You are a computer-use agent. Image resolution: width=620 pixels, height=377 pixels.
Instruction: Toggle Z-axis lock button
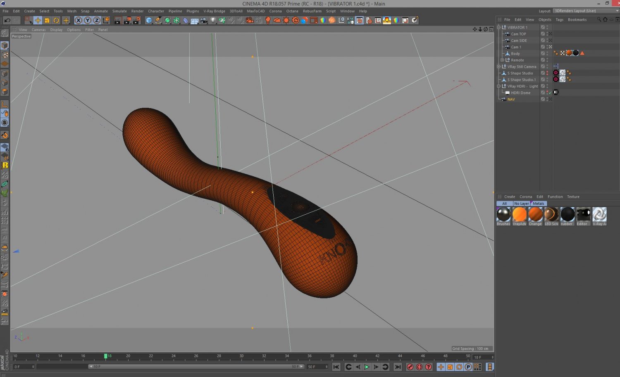tap(96, 20)
